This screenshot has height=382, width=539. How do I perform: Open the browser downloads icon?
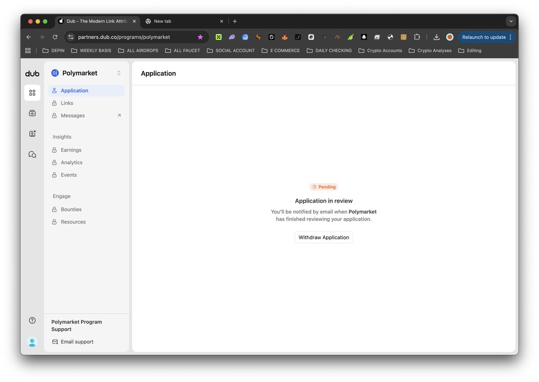click(x=437, y=37)
